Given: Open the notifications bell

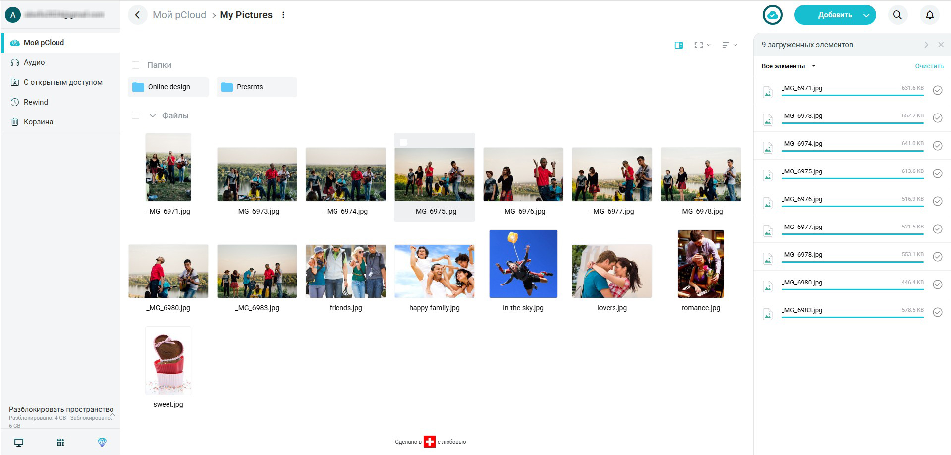Looking at the screenshot, I should [x=930, y=15].
